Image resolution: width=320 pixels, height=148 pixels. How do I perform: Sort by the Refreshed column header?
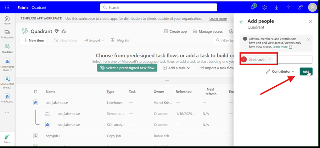click(x=184, y=92)
